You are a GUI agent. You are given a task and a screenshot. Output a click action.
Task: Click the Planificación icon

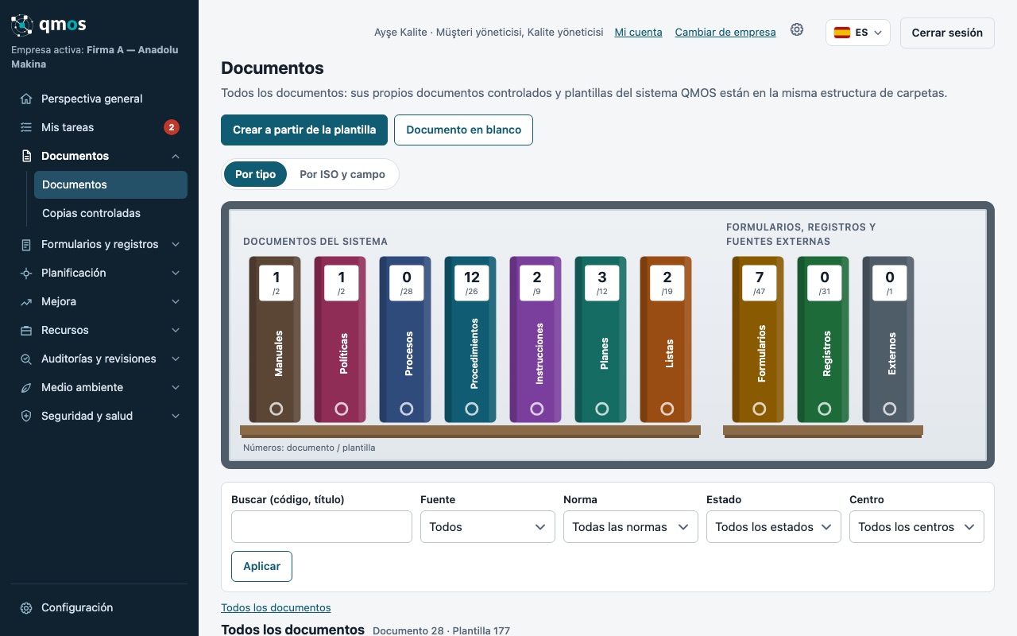tap(26, 273)
